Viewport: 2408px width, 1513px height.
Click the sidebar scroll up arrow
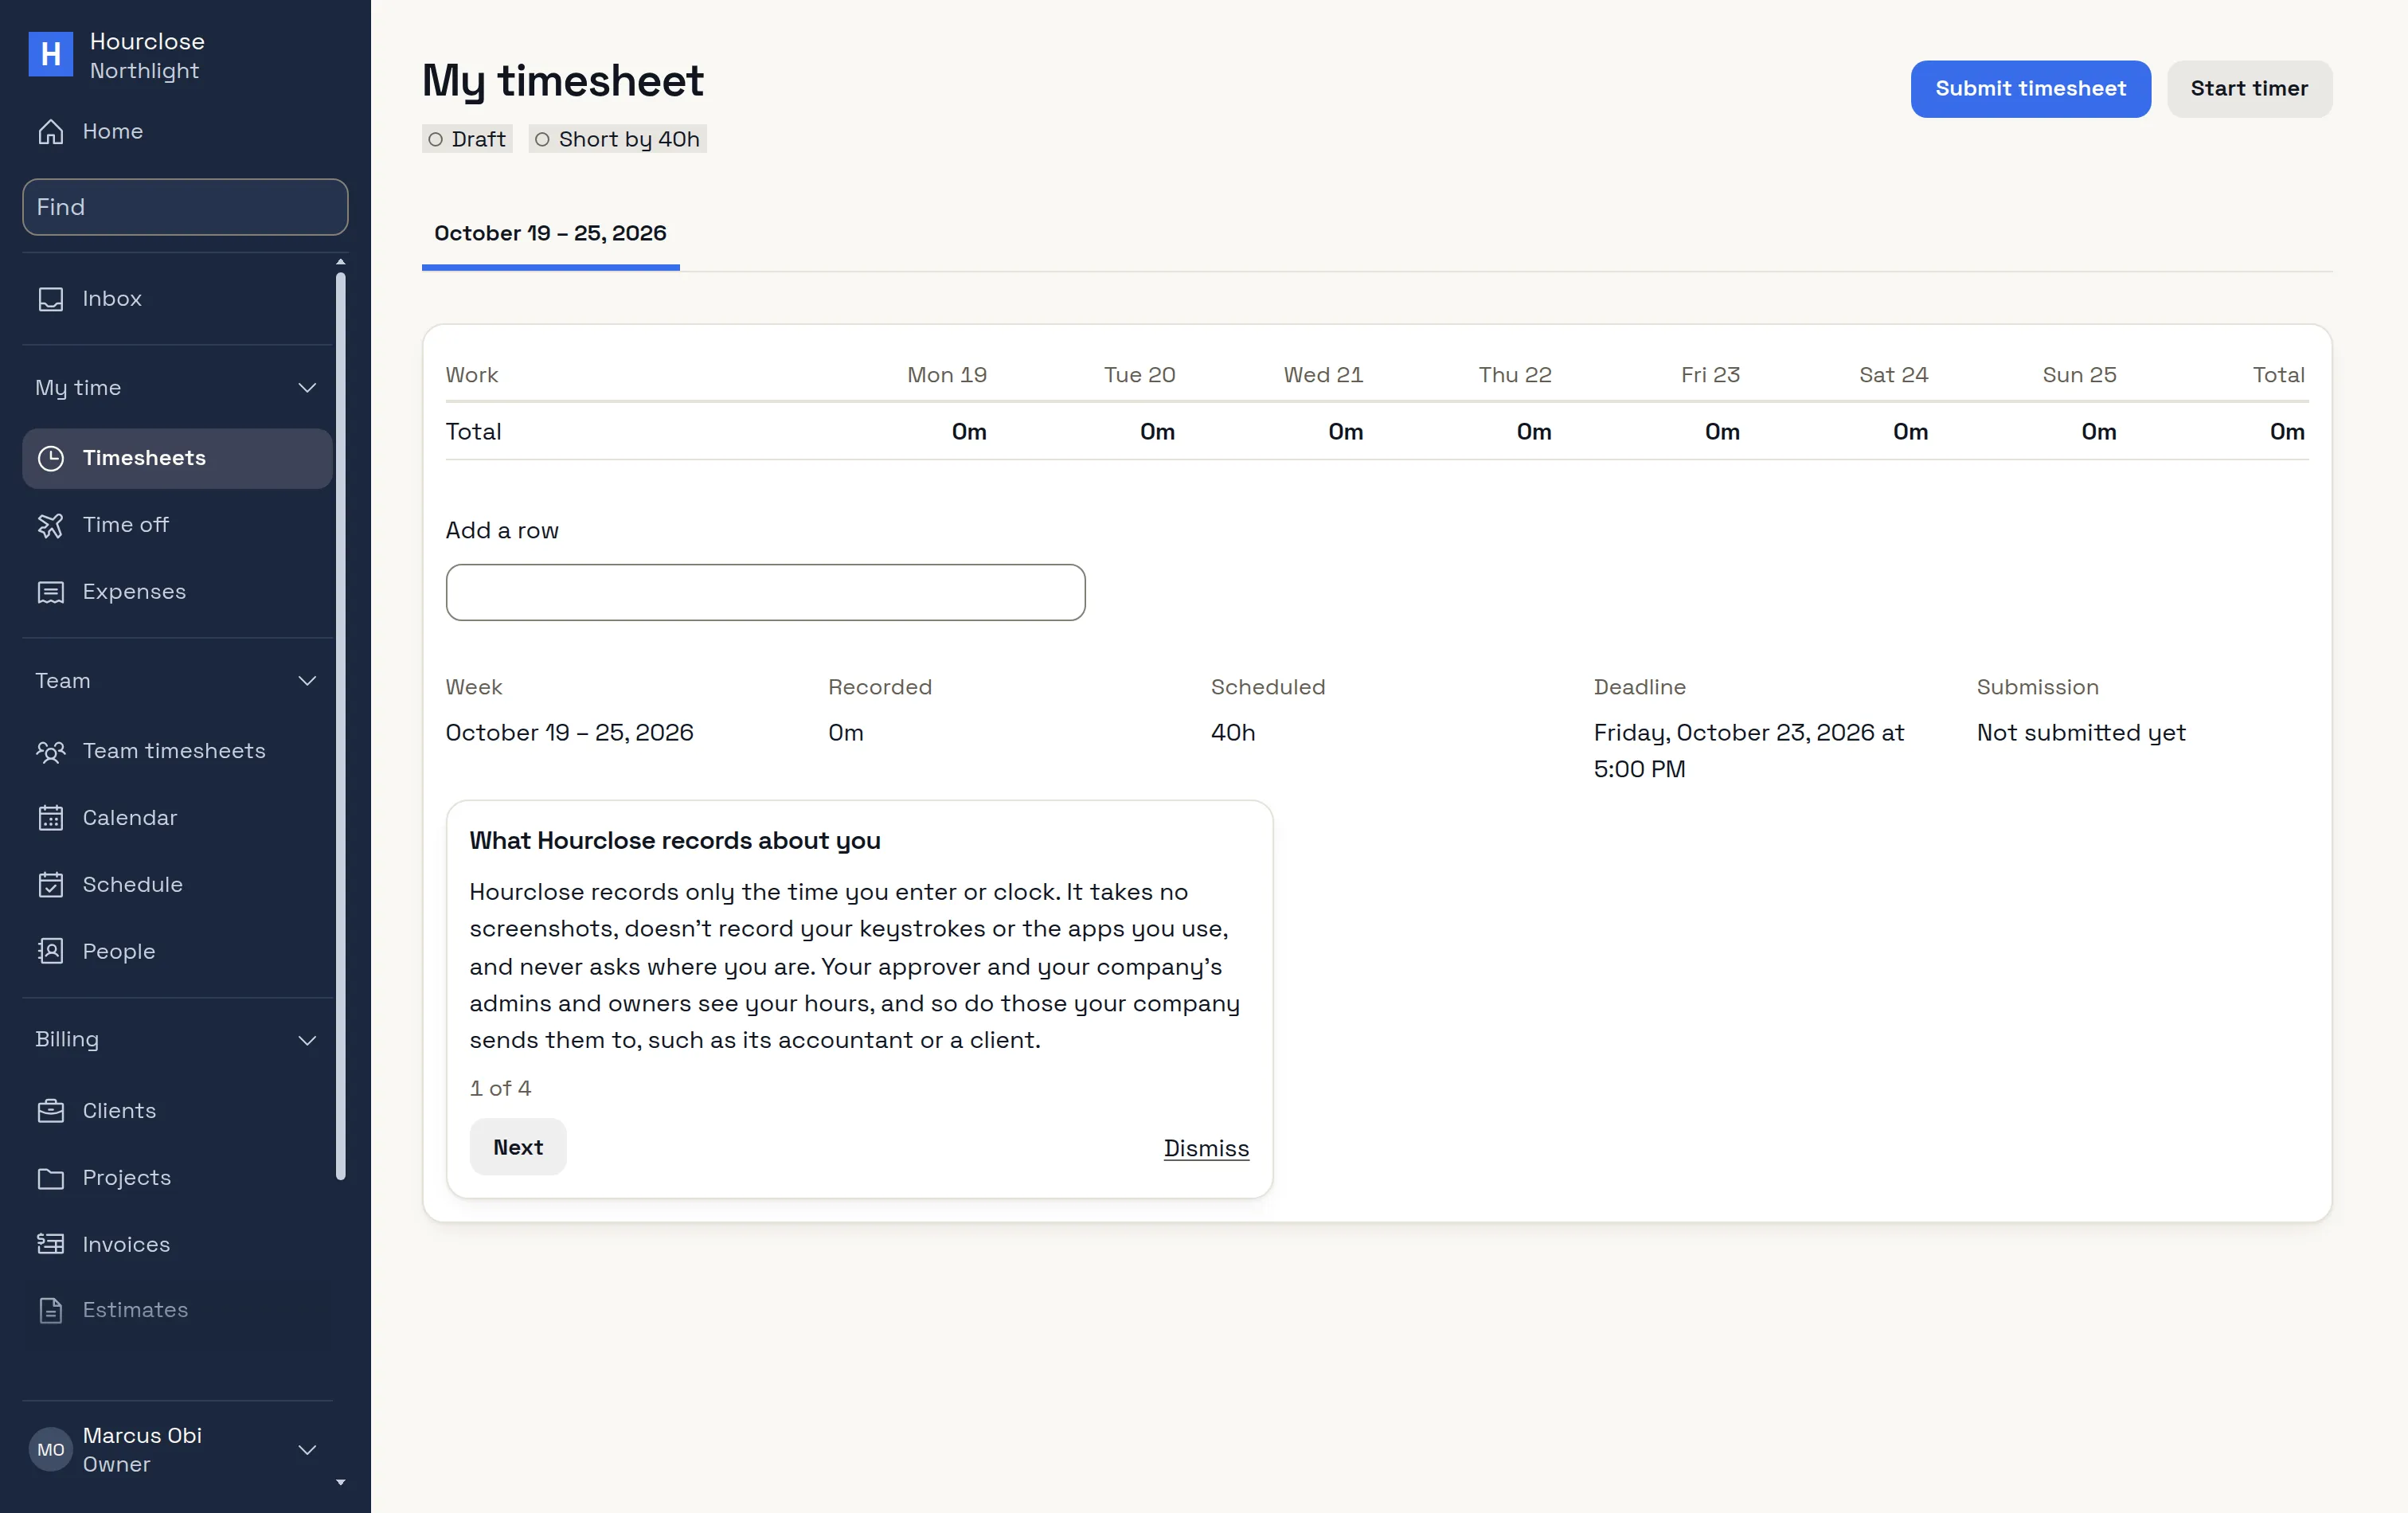point(340,262)
